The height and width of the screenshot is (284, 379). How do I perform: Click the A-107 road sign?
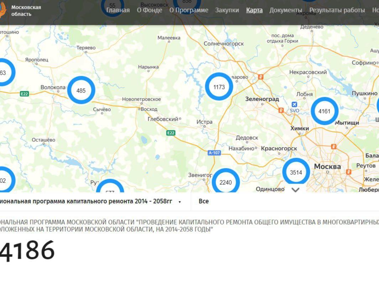point(214,153)
